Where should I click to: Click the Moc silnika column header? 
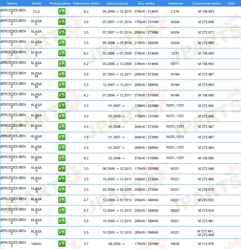[146, 3]
